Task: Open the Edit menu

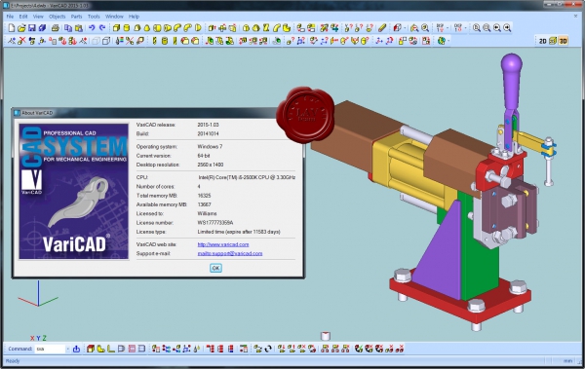Action: [23, 17]
